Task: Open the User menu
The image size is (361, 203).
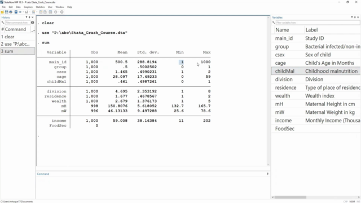Action: pyautogui.click(x=50, y=7)
